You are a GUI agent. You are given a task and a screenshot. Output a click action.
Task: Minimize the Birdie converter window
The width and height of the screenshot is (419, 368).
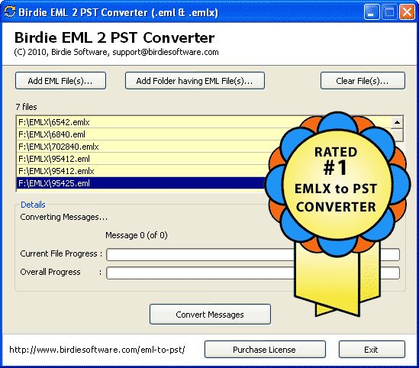click(372, 12)
